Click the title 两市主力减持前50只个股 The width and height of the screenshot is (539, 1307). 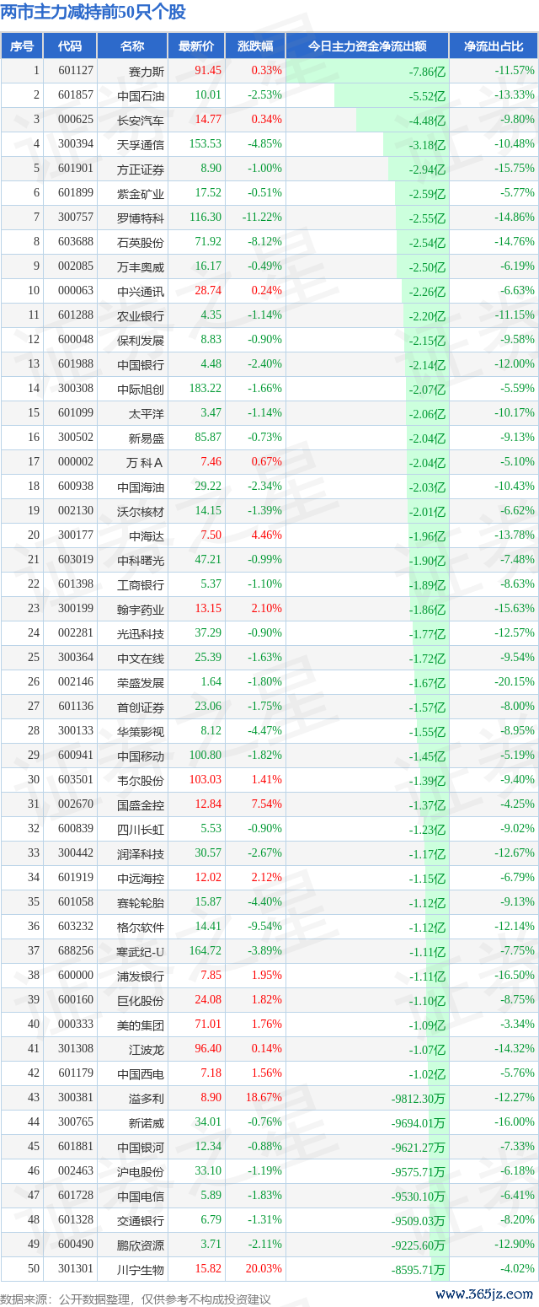pyautogui.click(x=93, y=12)
